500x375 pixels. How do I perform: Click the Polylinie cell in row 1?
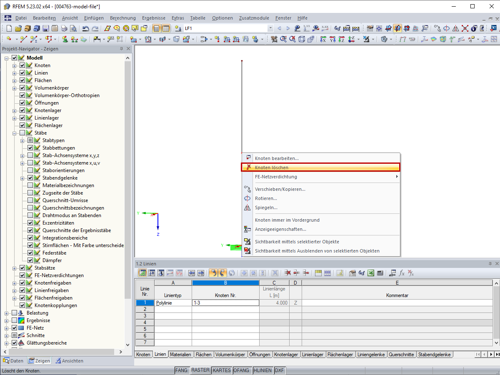173,303
